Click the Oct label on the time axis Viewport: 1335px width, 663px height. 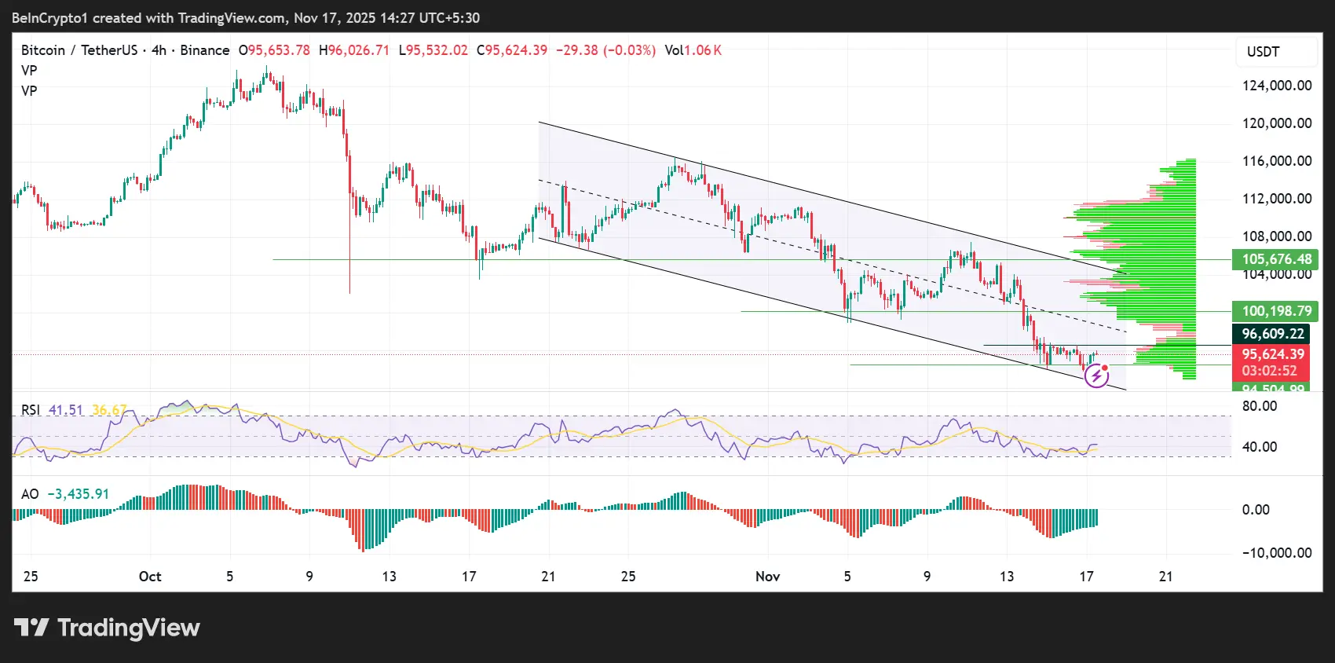pyautogui.click(x=150, y=577)
